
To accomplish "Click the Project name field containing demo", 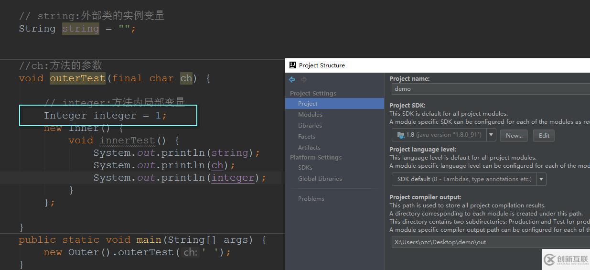I will coord(491,88).
